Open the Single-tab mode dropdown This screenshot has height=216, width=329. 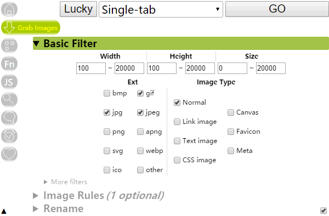click(161, 9)
